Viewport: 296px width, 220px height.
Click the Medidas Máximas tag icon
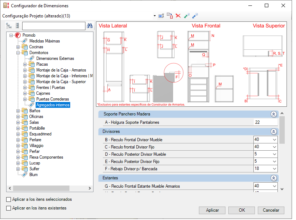[25, 41]
